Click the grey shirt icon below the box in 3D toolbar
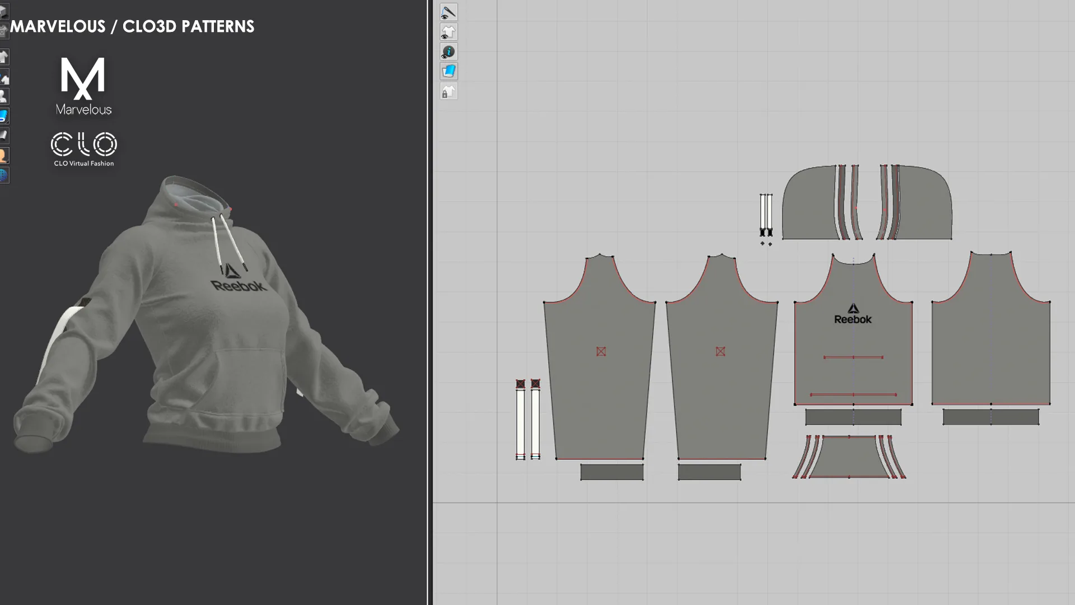This screenshot has height=605, width=1075. 4,30
